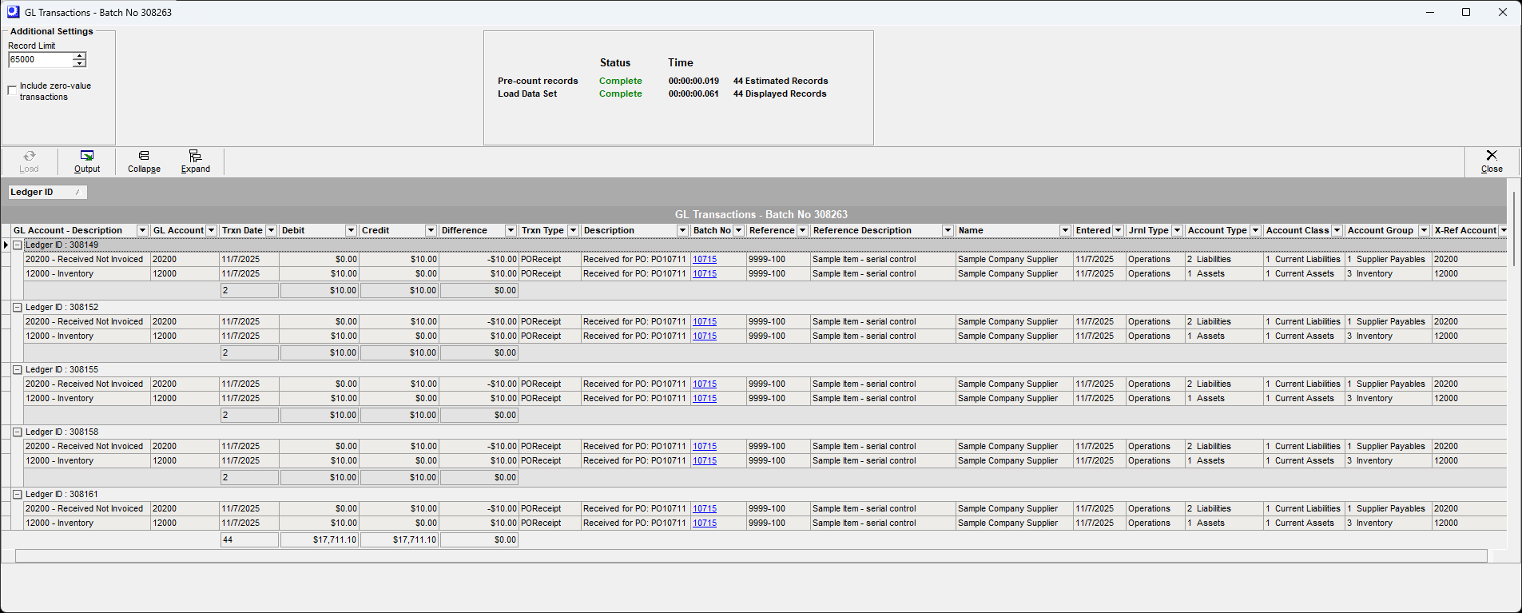Click the app icon in title bar

point(13,12)
